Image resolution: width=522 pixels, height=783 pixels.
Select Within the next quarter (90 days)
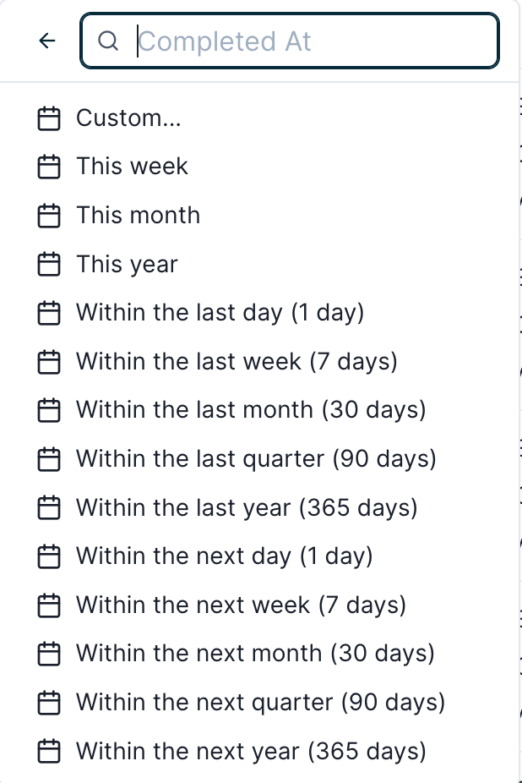pyautogui.click(x=260, y=703)
